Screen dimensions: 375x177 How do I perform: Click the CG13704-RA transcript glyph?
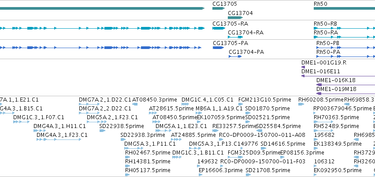[235, 37]
